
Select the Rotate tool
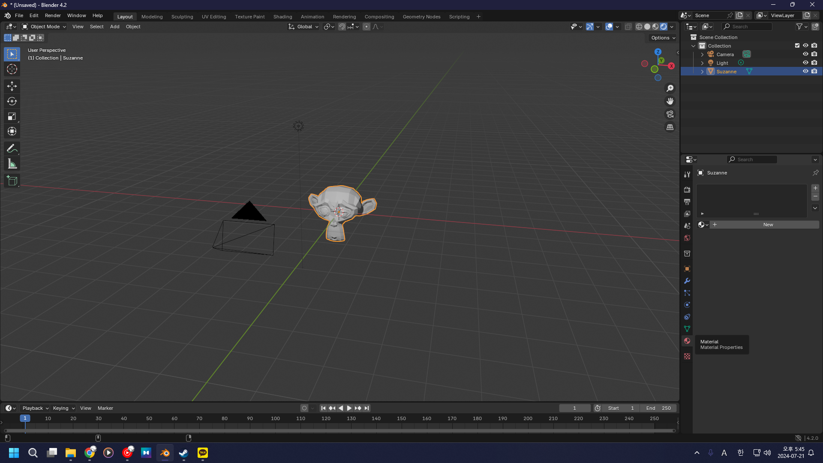click(12, 101)
